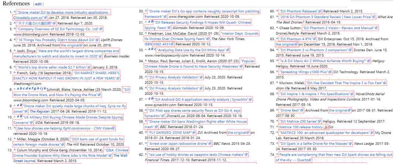Click "the original" archive link in reference 63
The height and width of the screenshot is (164, 399).
pyautogui.click(x=287, y=44)
